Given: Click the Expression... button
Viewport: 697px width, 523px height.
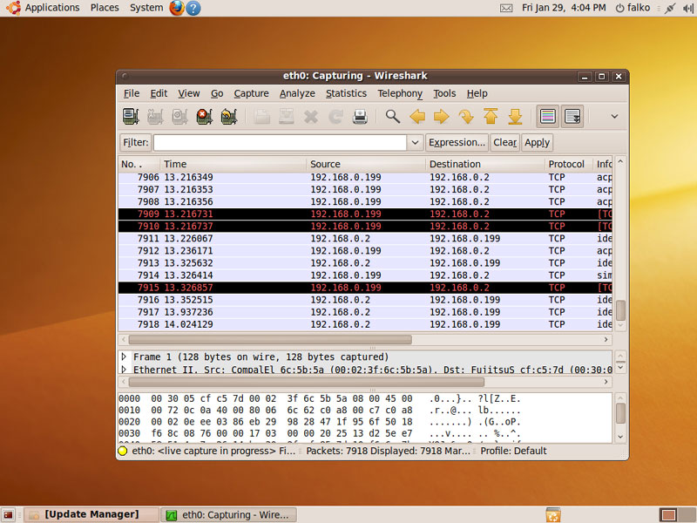Looking at the screenshot, I should (x=457, y=142).
